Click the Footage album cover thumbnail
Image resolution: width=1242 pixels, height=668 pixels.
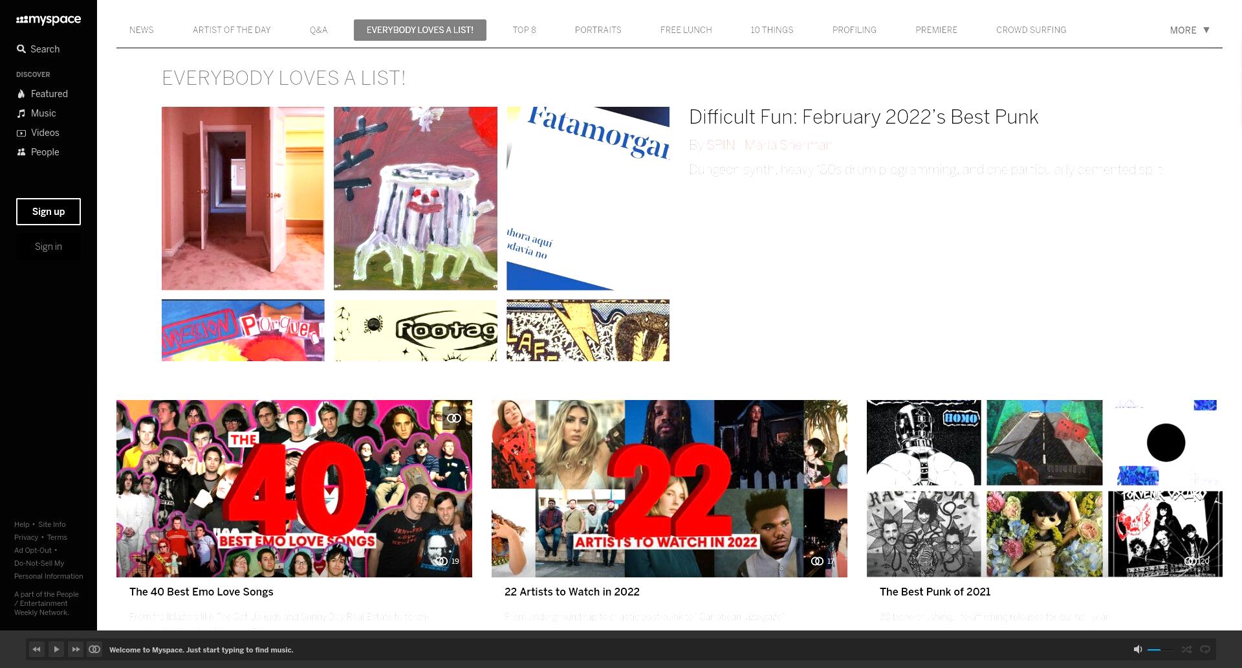415,330
